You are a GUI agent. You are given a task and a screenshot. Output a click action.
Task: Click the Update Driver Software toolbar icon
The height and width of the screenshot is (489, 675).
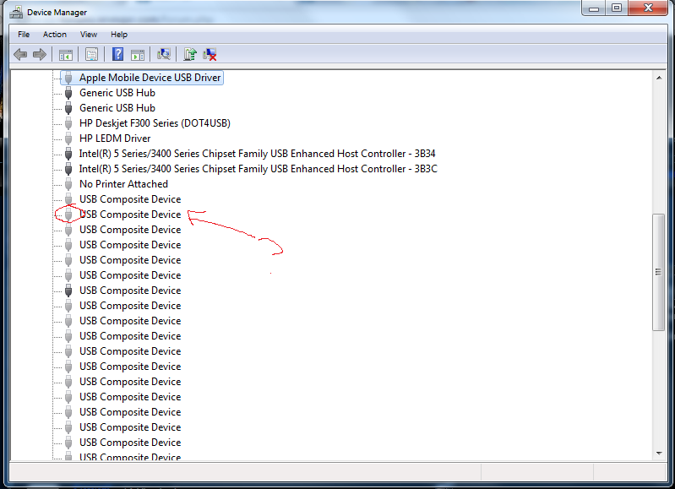[190, 54]
